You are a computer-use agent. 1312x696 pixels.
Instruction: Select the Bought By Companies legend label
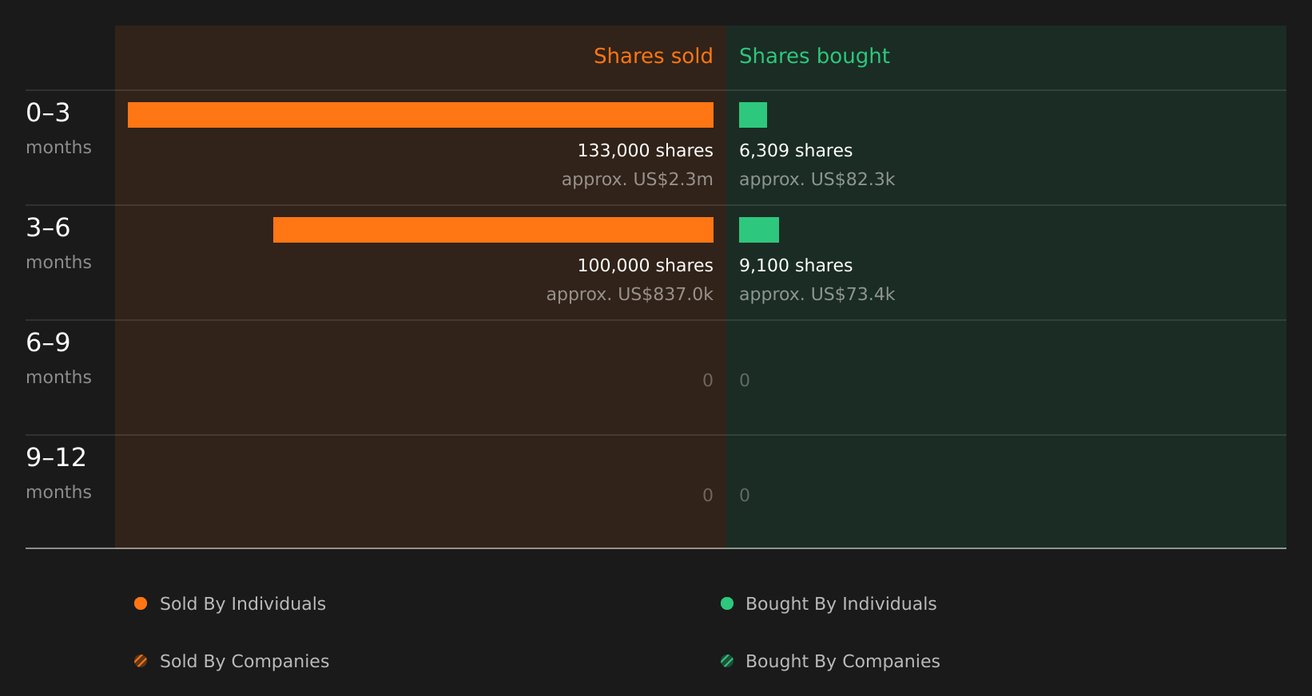click(x=842, y=662)
